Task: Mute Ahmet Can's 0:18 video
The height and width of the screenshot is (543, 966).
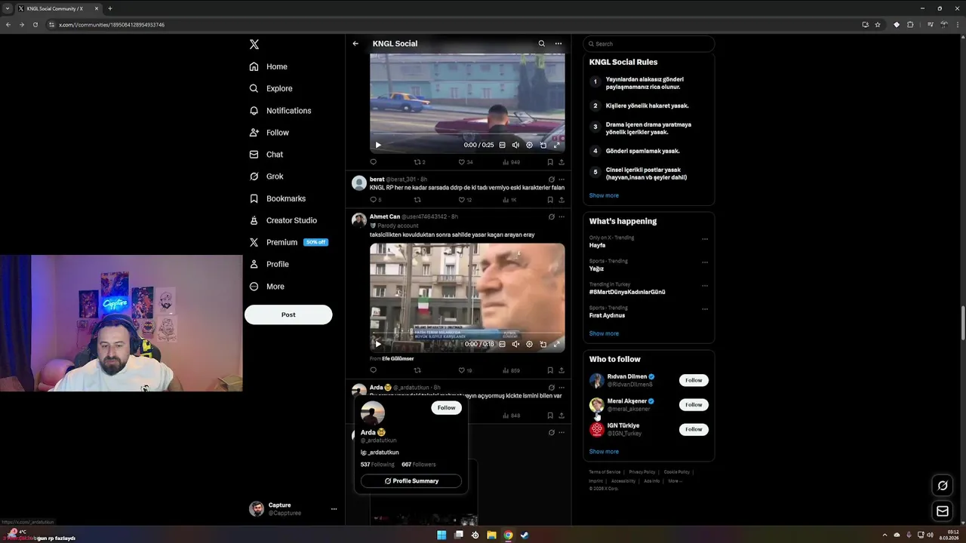Action: (515, 344)
